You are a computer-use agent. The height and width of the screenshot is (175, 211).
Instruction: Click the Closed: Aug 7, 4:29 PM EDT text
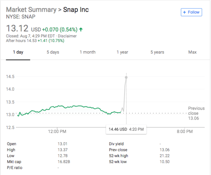(x=30, y=36)
